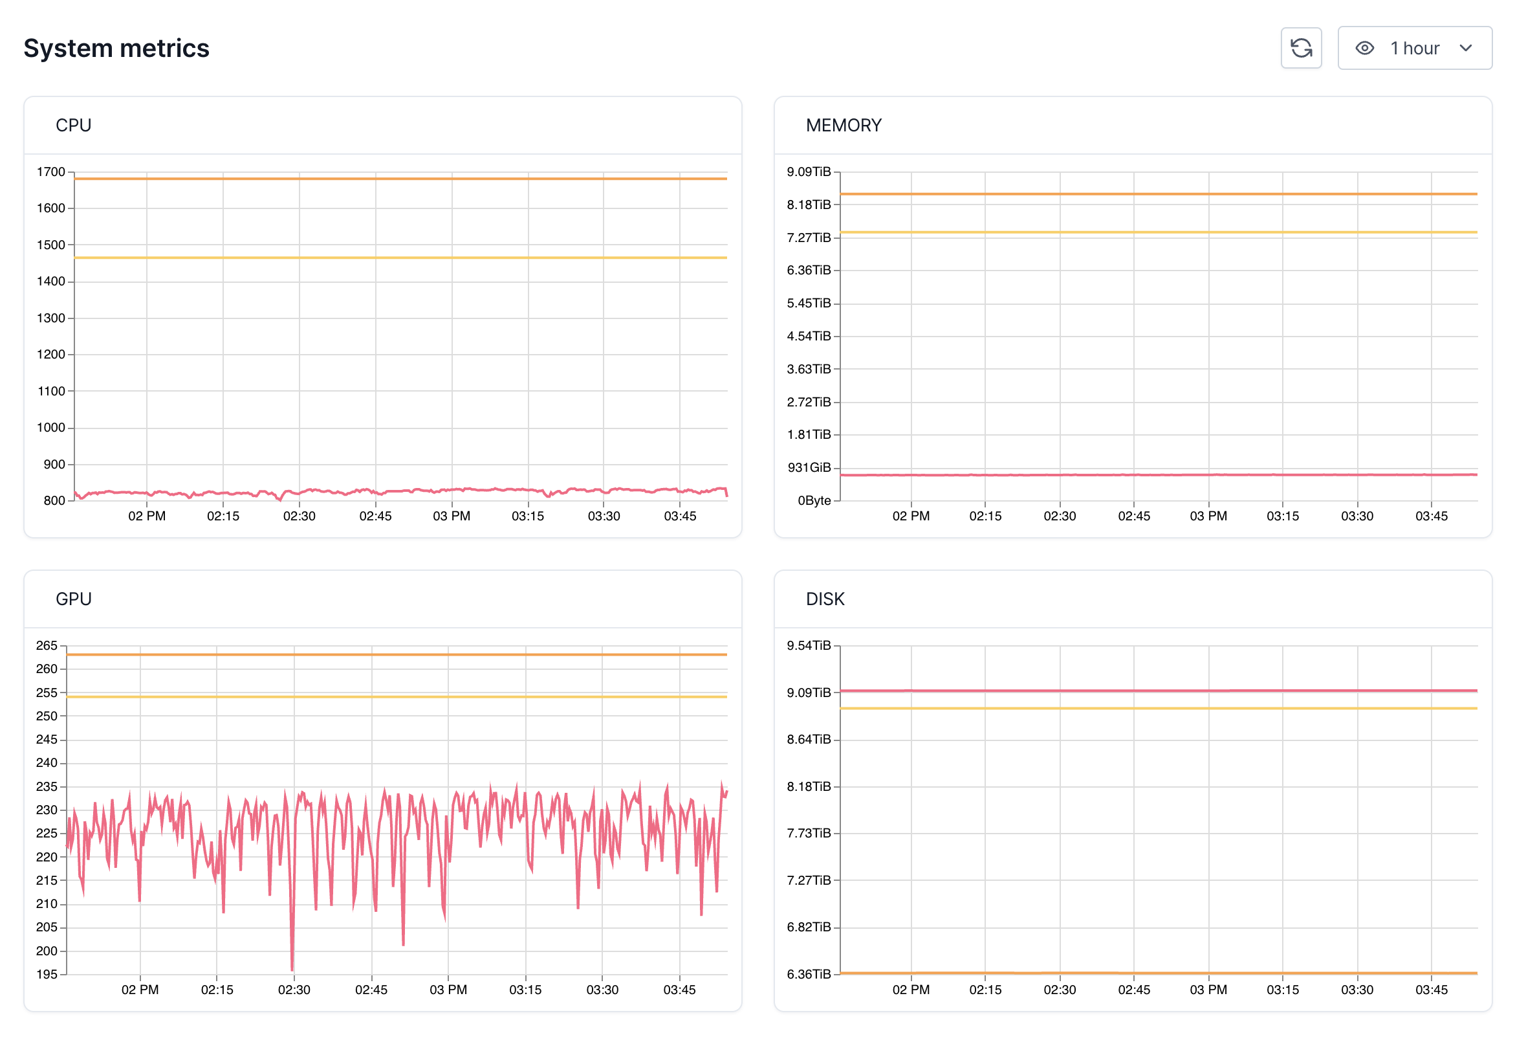The image size is (1515, 1042).
Task: Click the yellow threshold line in CPU chart
Action: point(391,258)
